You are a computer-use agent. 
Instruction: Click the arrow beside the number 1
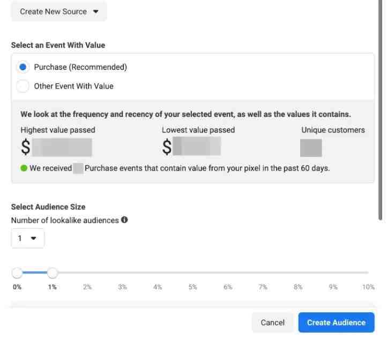point(33,238)
